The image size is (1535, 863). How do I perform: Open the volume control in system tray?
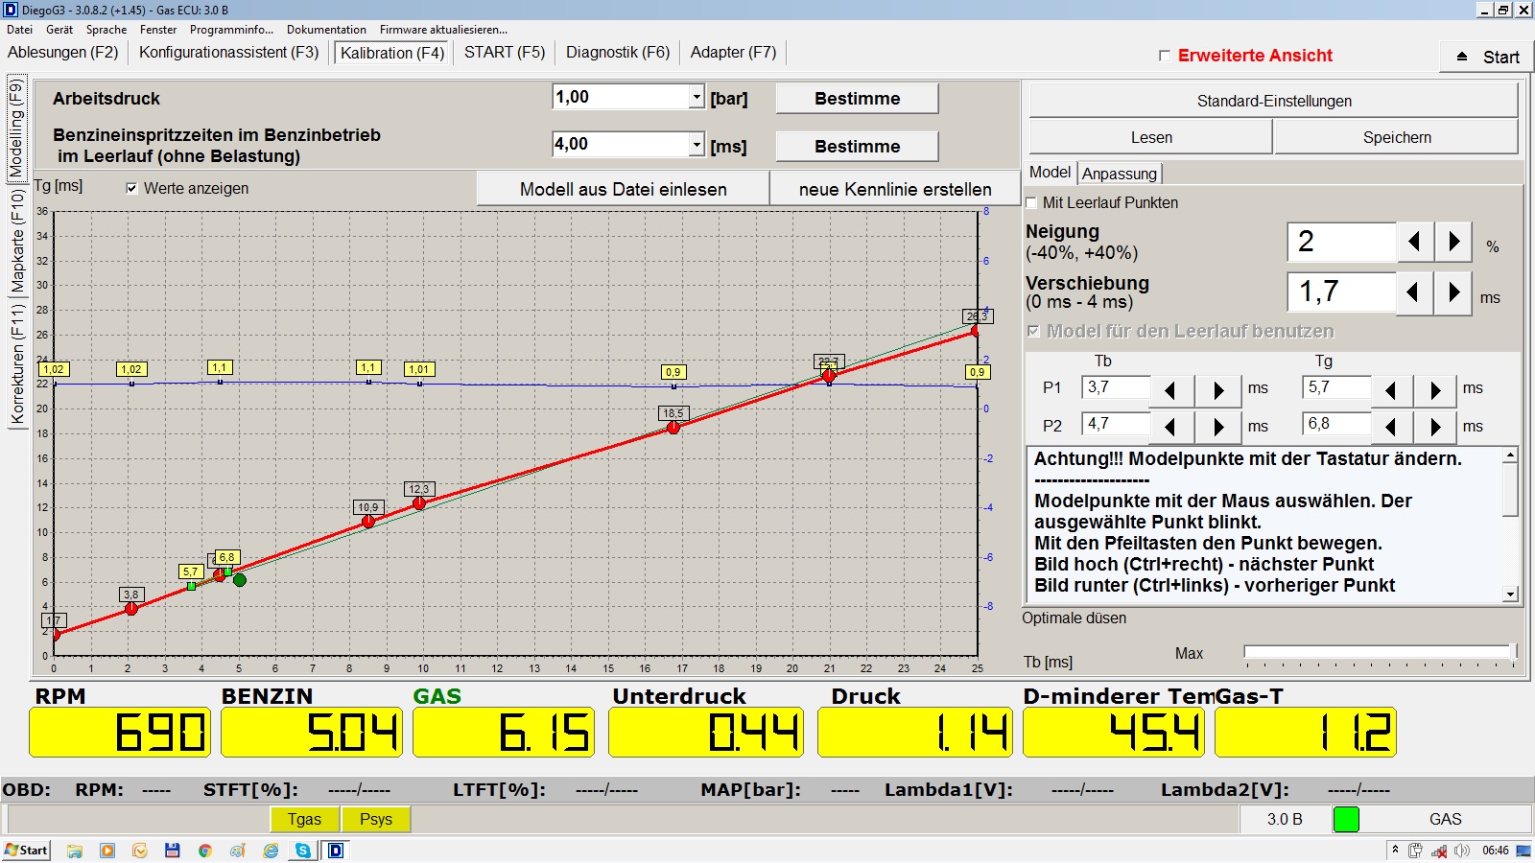tap(1462, 851)
